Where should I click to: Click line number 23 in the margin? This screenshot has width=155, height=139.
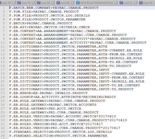(3, 93)
